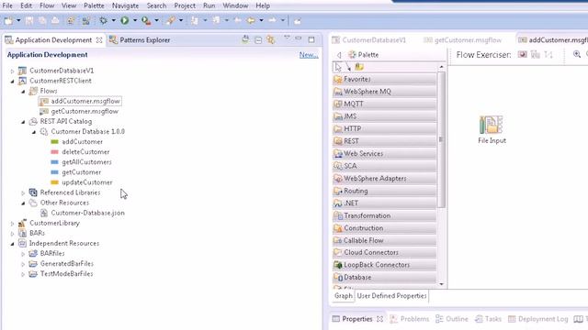The width and height of the screenshot is (588, 330).
Task: Open the Problems view tab
Action: click(409, 319)
